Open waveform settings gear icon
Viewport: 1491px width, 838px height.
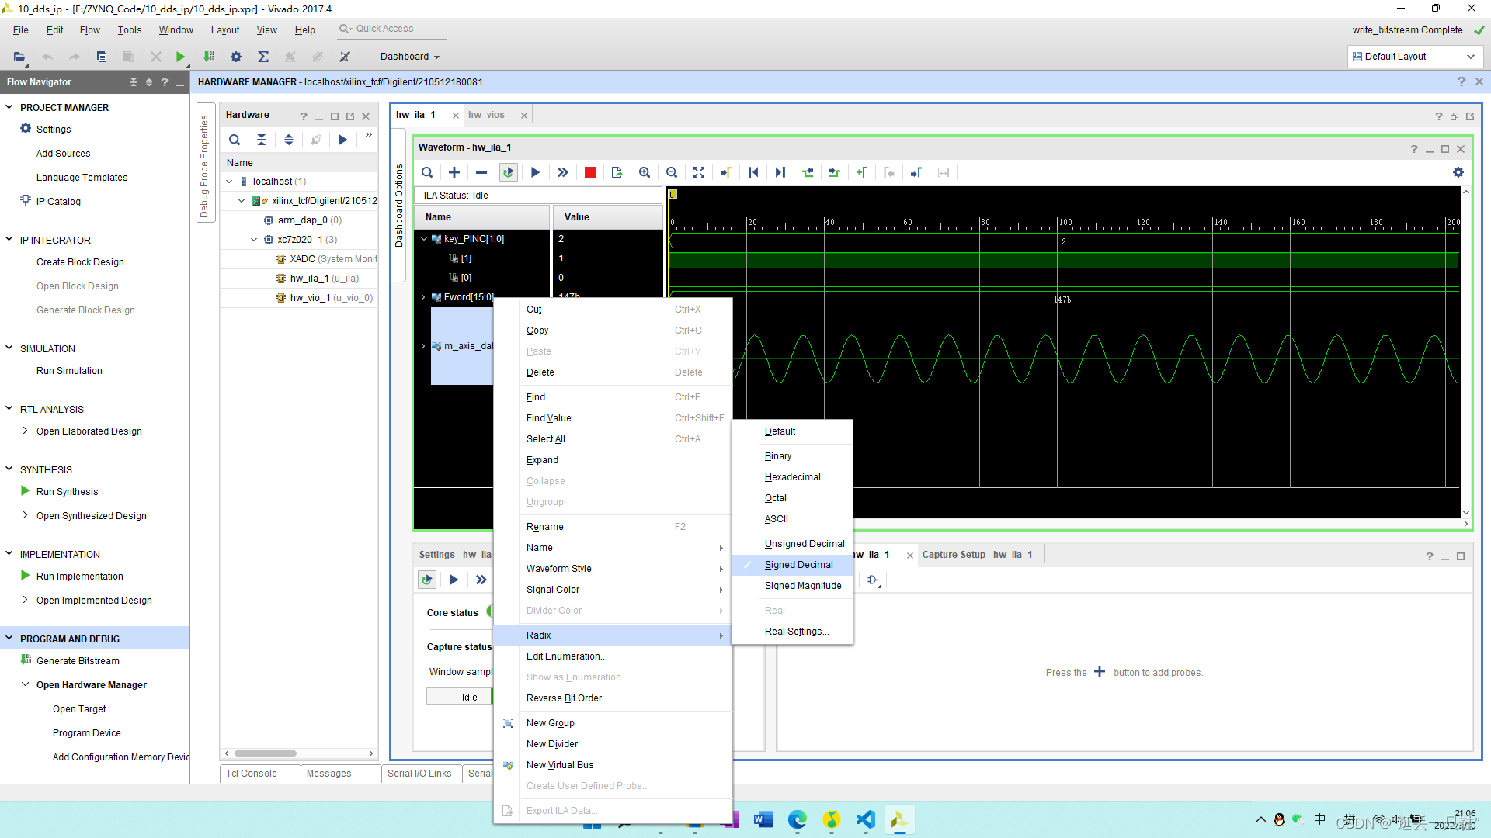(1458, 172)
